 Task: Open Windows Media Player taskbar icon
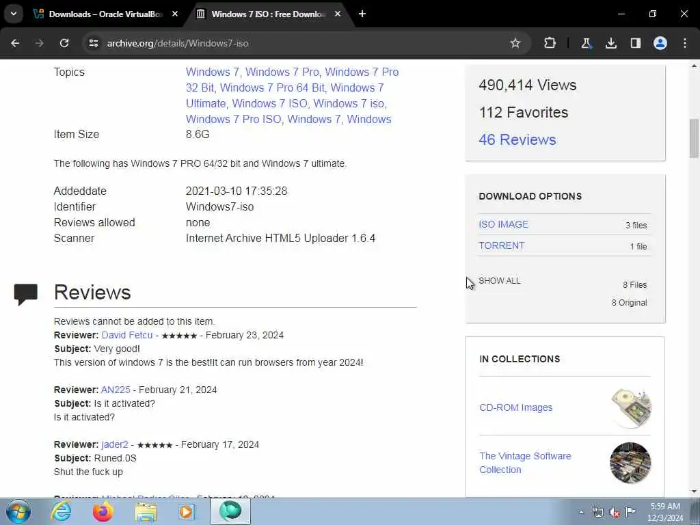(187, 511)
